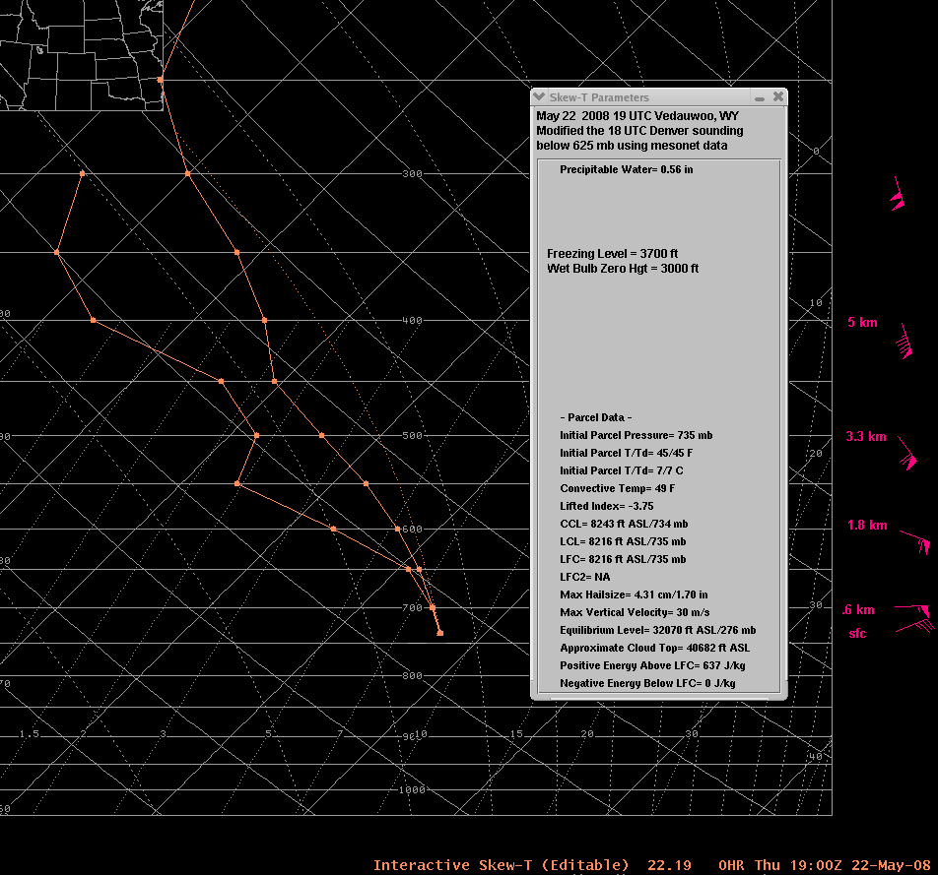The width and height of the screenshot is (938, 875).
Task: Click the uppermost wind barb above 5 km
Action: 898,194
